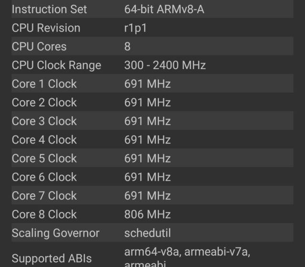Tap the Core 2 Clock label
The height and width of the screenshot is (267, 305).
44,102
